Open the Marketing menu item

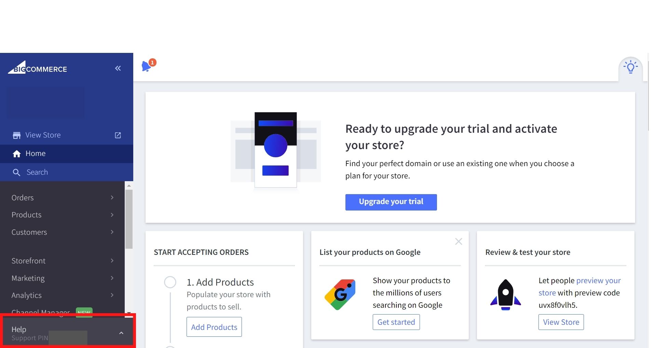click(x=28, y=278)
